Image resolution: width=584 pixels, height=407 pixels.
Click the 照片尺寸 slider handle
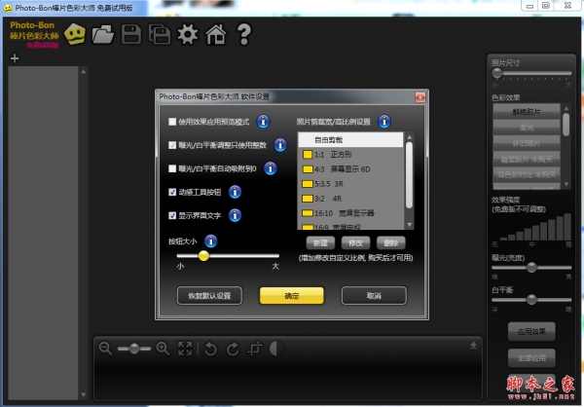(496, 73)
